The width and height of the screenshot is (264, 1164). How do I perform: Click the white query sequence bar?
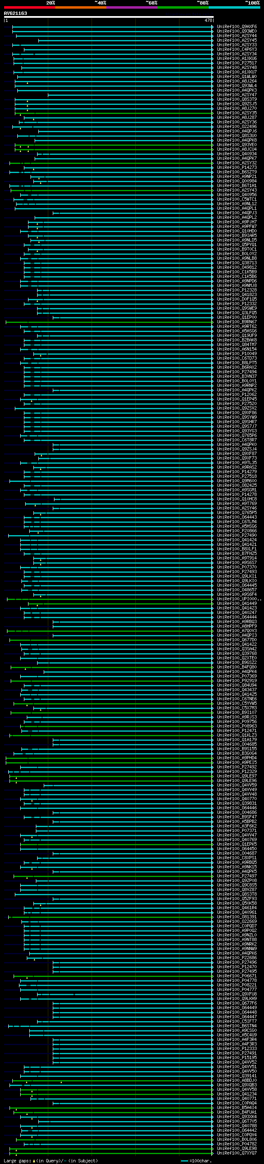coord(109,17)
